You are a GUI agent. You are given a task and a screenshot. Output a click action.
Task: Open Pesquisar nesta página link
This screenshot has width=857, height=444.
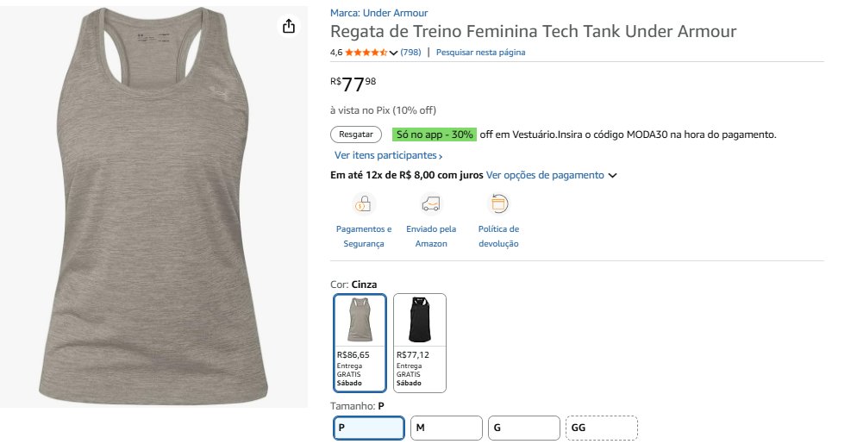(480, 53)
